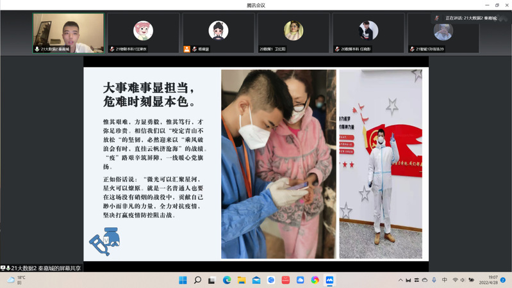Open the Mail app in taskbar
The image size is (512, 288).
coord(256,280)
